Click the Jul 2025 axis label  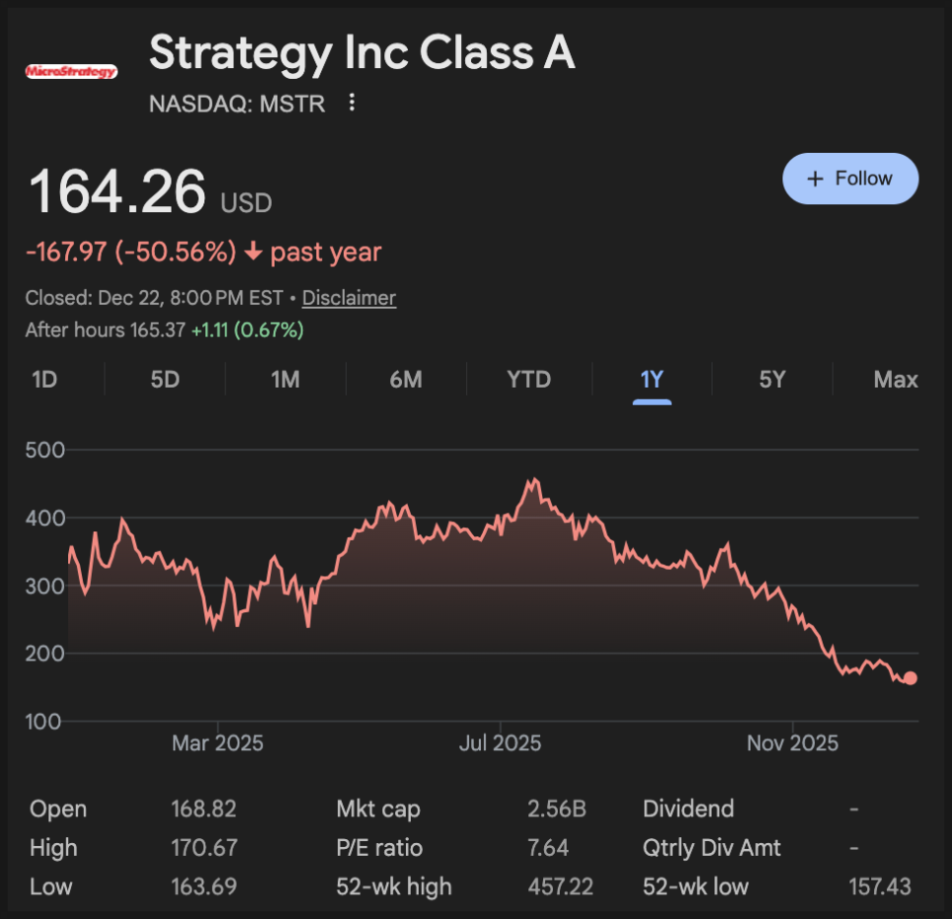coord(500,742)
